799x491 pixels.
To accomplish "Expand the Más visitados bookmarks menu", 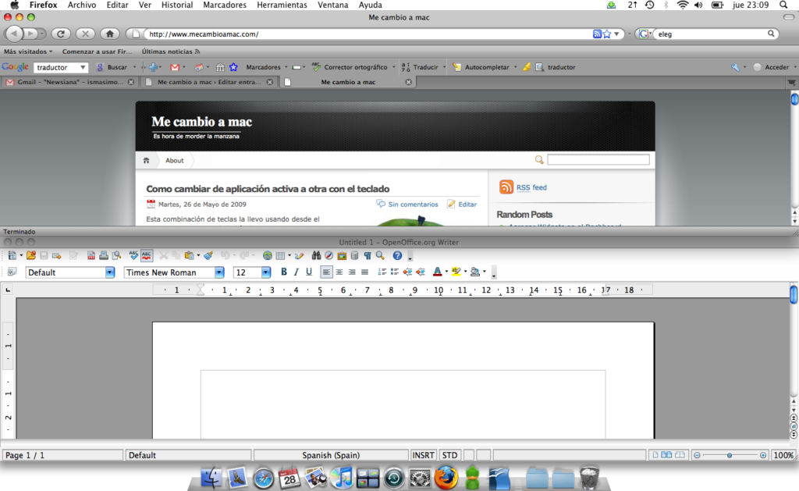I will pyautogui.click(x=28, y=52).
